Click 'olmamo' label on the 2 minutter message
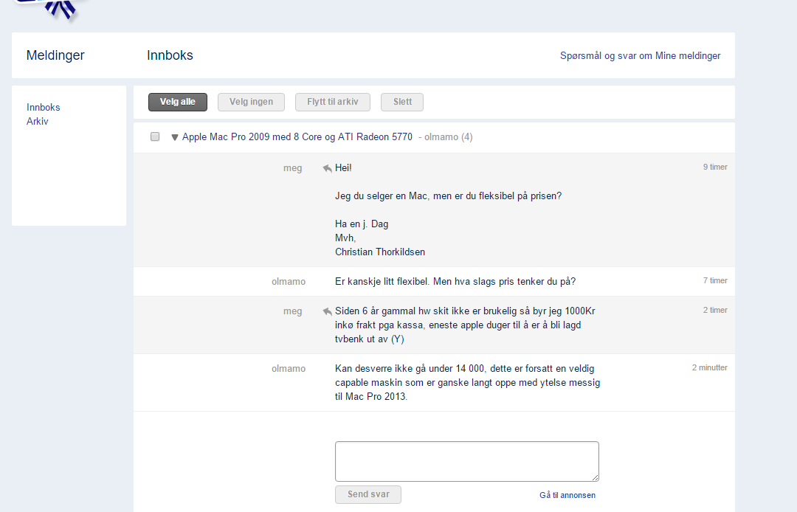This screenshot has width=797, height=512. [289, 369]
